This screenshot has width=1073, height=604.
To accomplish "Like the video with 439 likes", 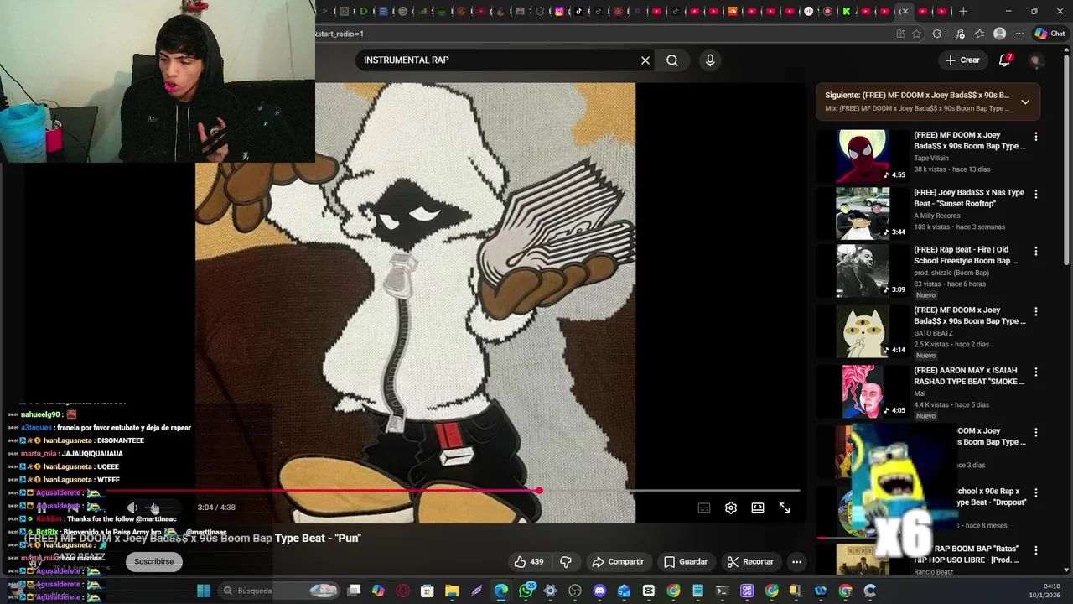I will 529,562.
